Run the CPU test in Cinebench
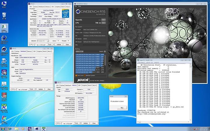The height and width of the screenshot is (131, 210). 104,23
